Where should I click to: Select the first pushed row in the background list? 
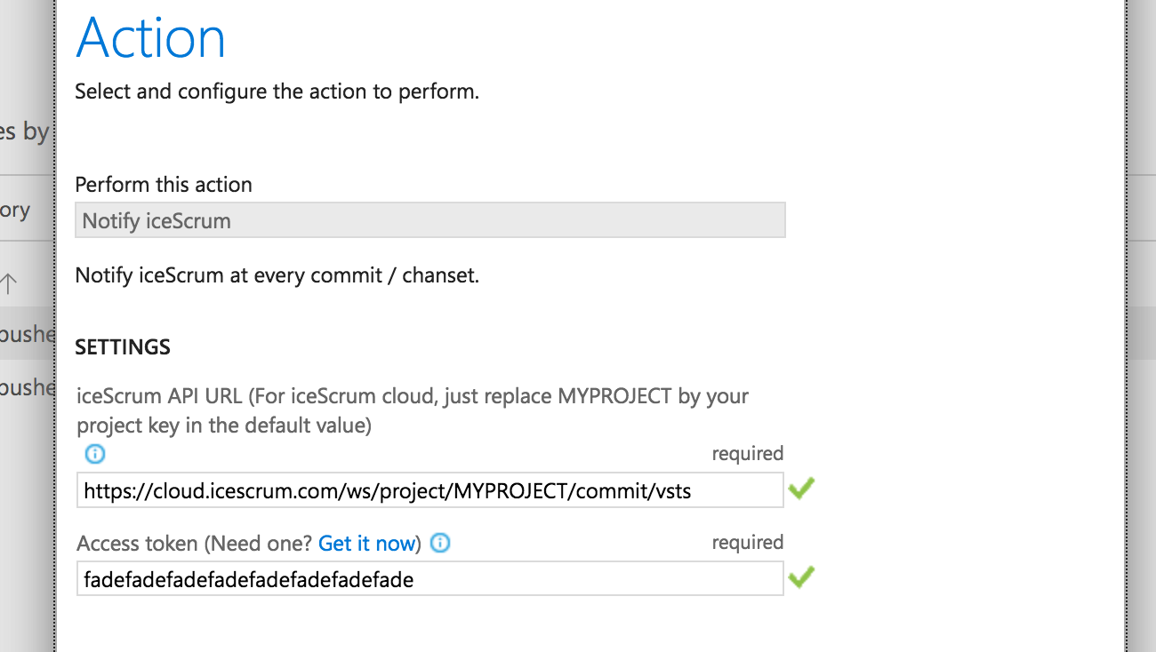point(27,333)
